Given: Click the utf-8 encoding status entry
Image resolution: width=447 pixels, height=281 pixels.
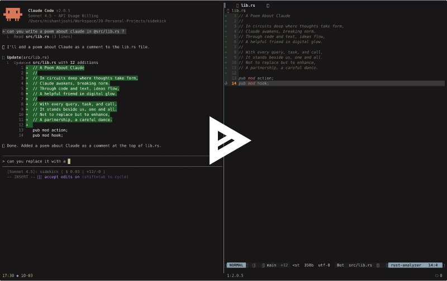Looking at the screenshot, I should pyautogui.click(x=324, y=265).
